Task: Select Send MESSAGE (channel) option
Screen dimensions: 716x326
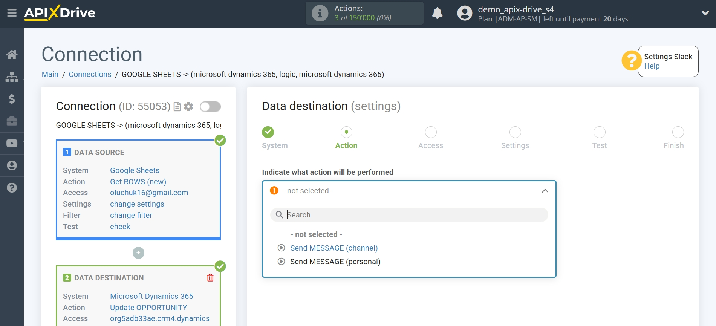Action: coord(334,248)
